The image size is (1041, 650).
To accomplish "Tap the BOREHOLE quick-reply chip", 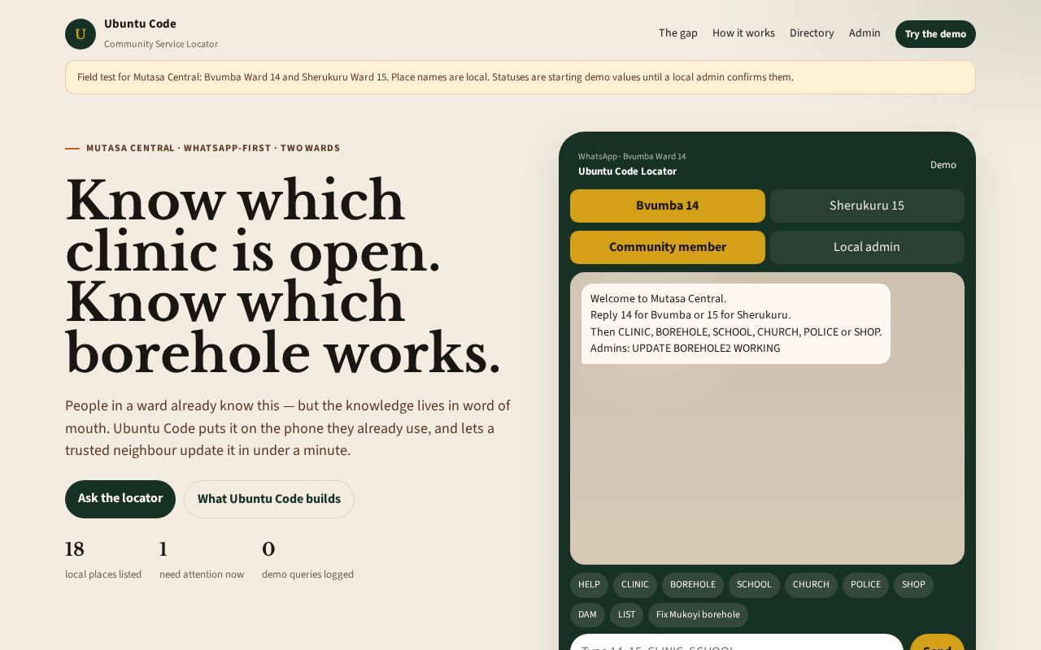I will [x=693, y=585].
